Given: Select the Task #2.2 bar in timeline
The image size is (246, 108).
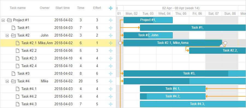Looking at the screenshot, I should click(x=218, y=50).
